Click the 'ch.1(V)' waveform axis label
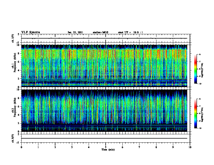This screenshot has height=165, width=214. pyautogui.click(x=13, y=38)
